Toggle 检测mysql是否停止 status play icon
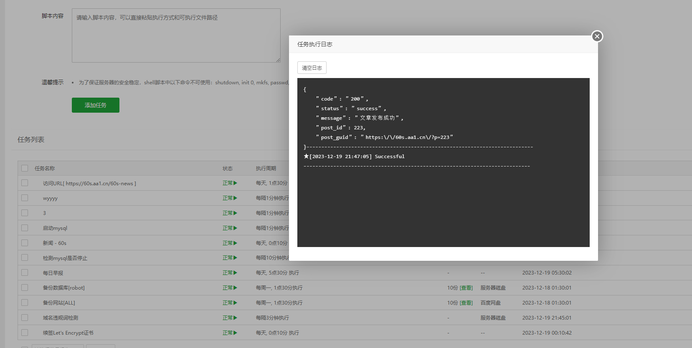 pyautogui.click(x=235, y=258)
